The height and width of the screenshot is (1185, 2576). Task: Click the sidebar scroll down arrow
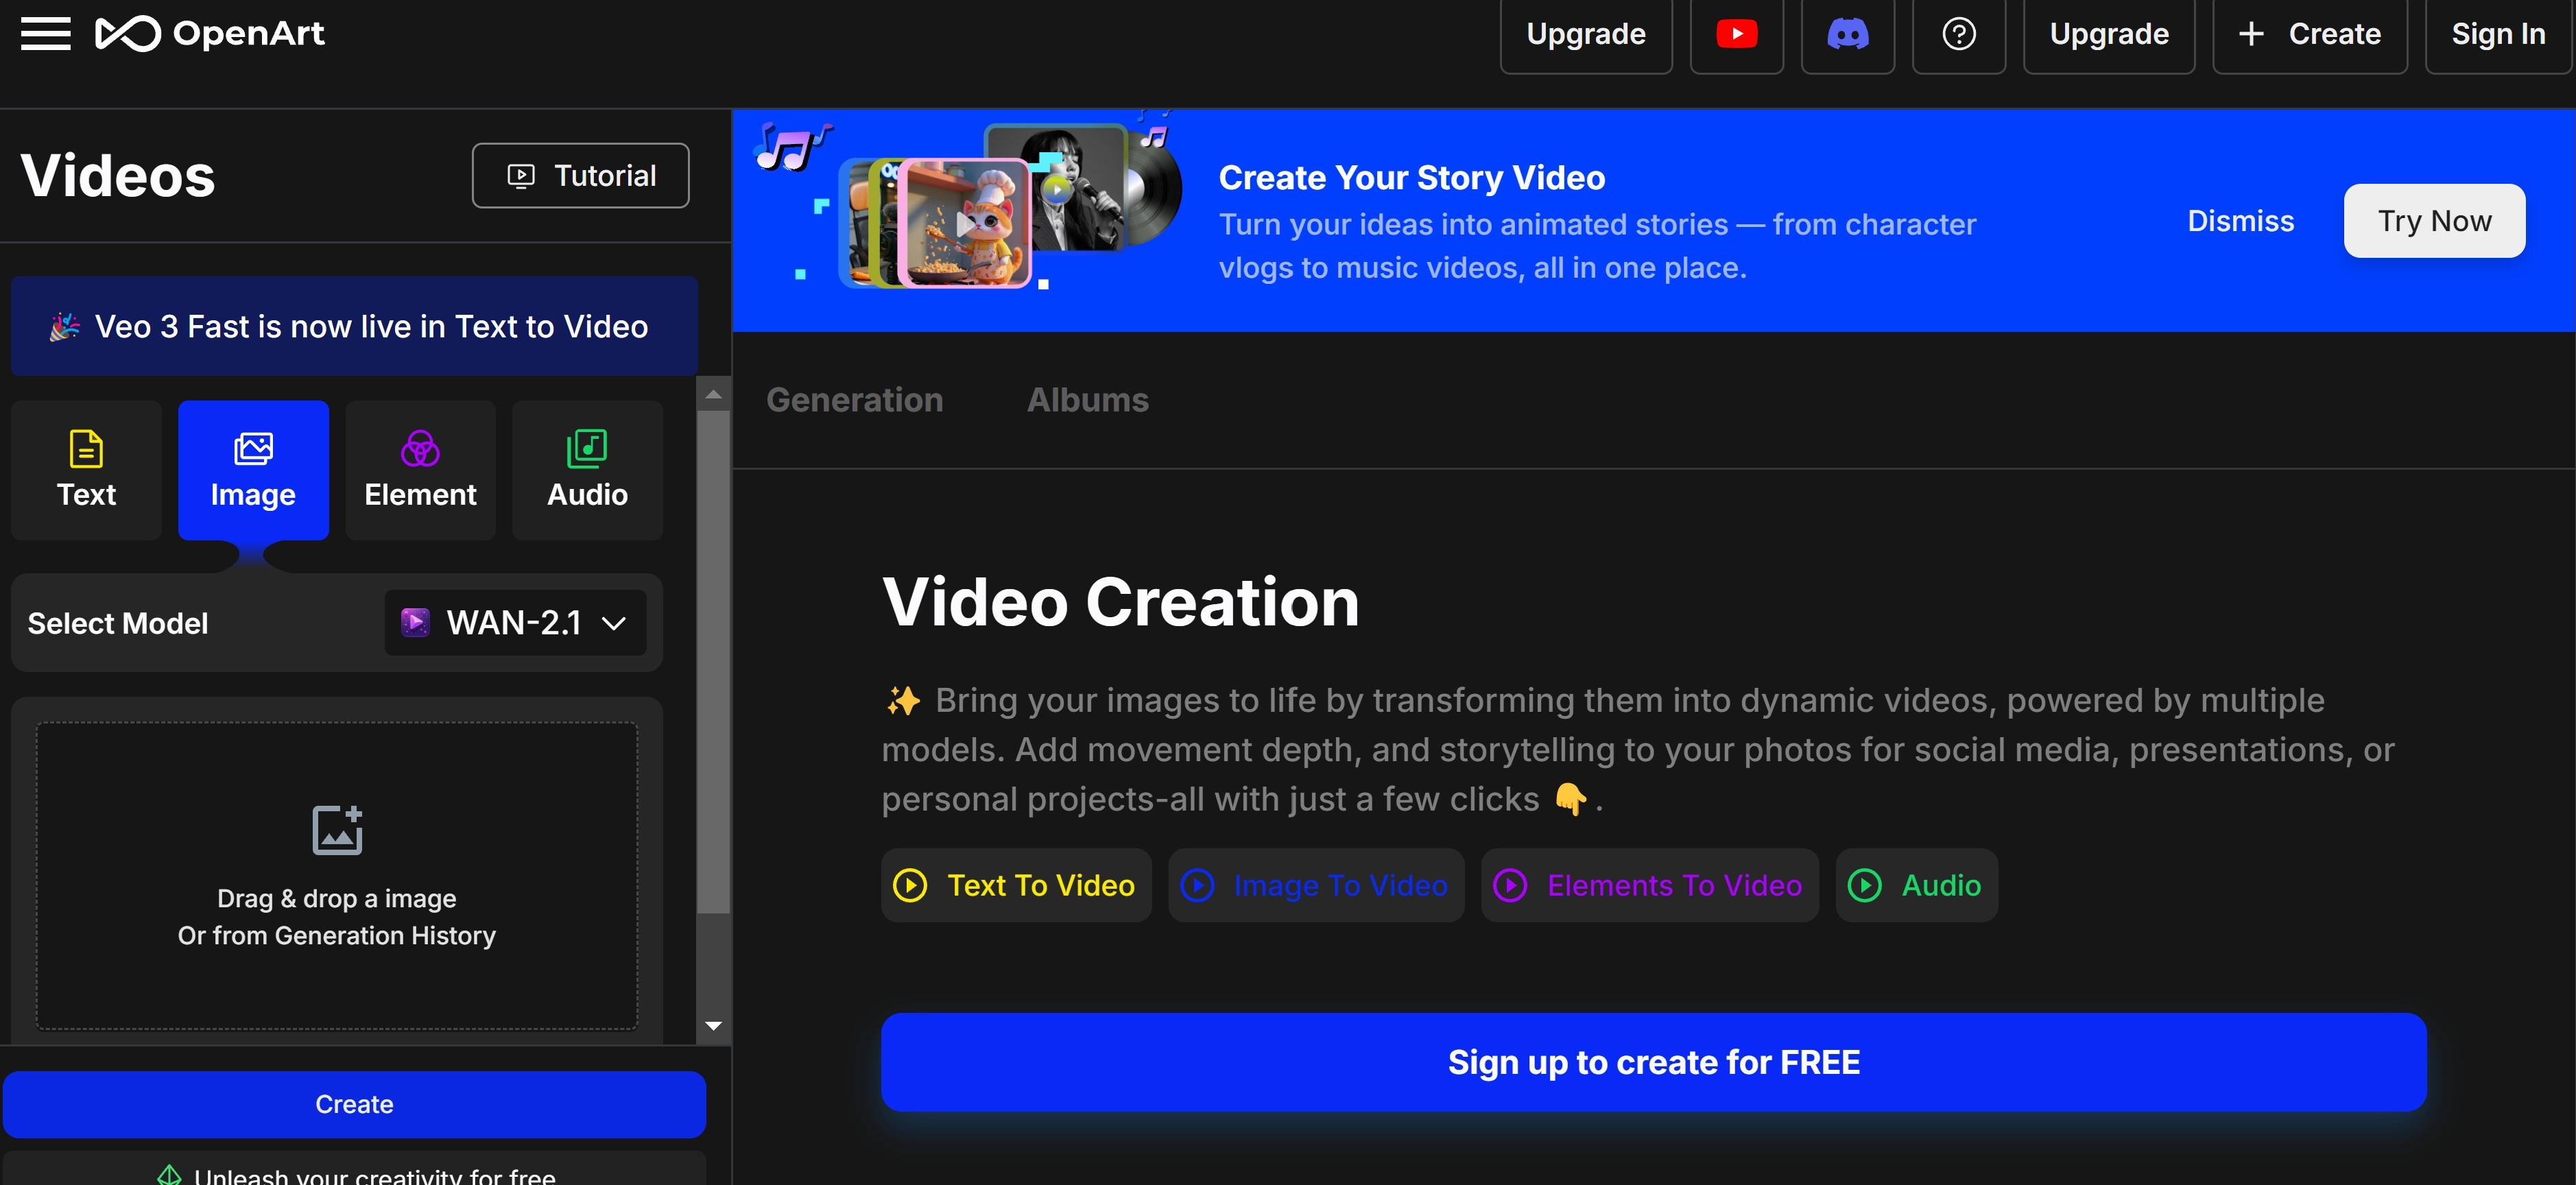[x=713, y=1026]
